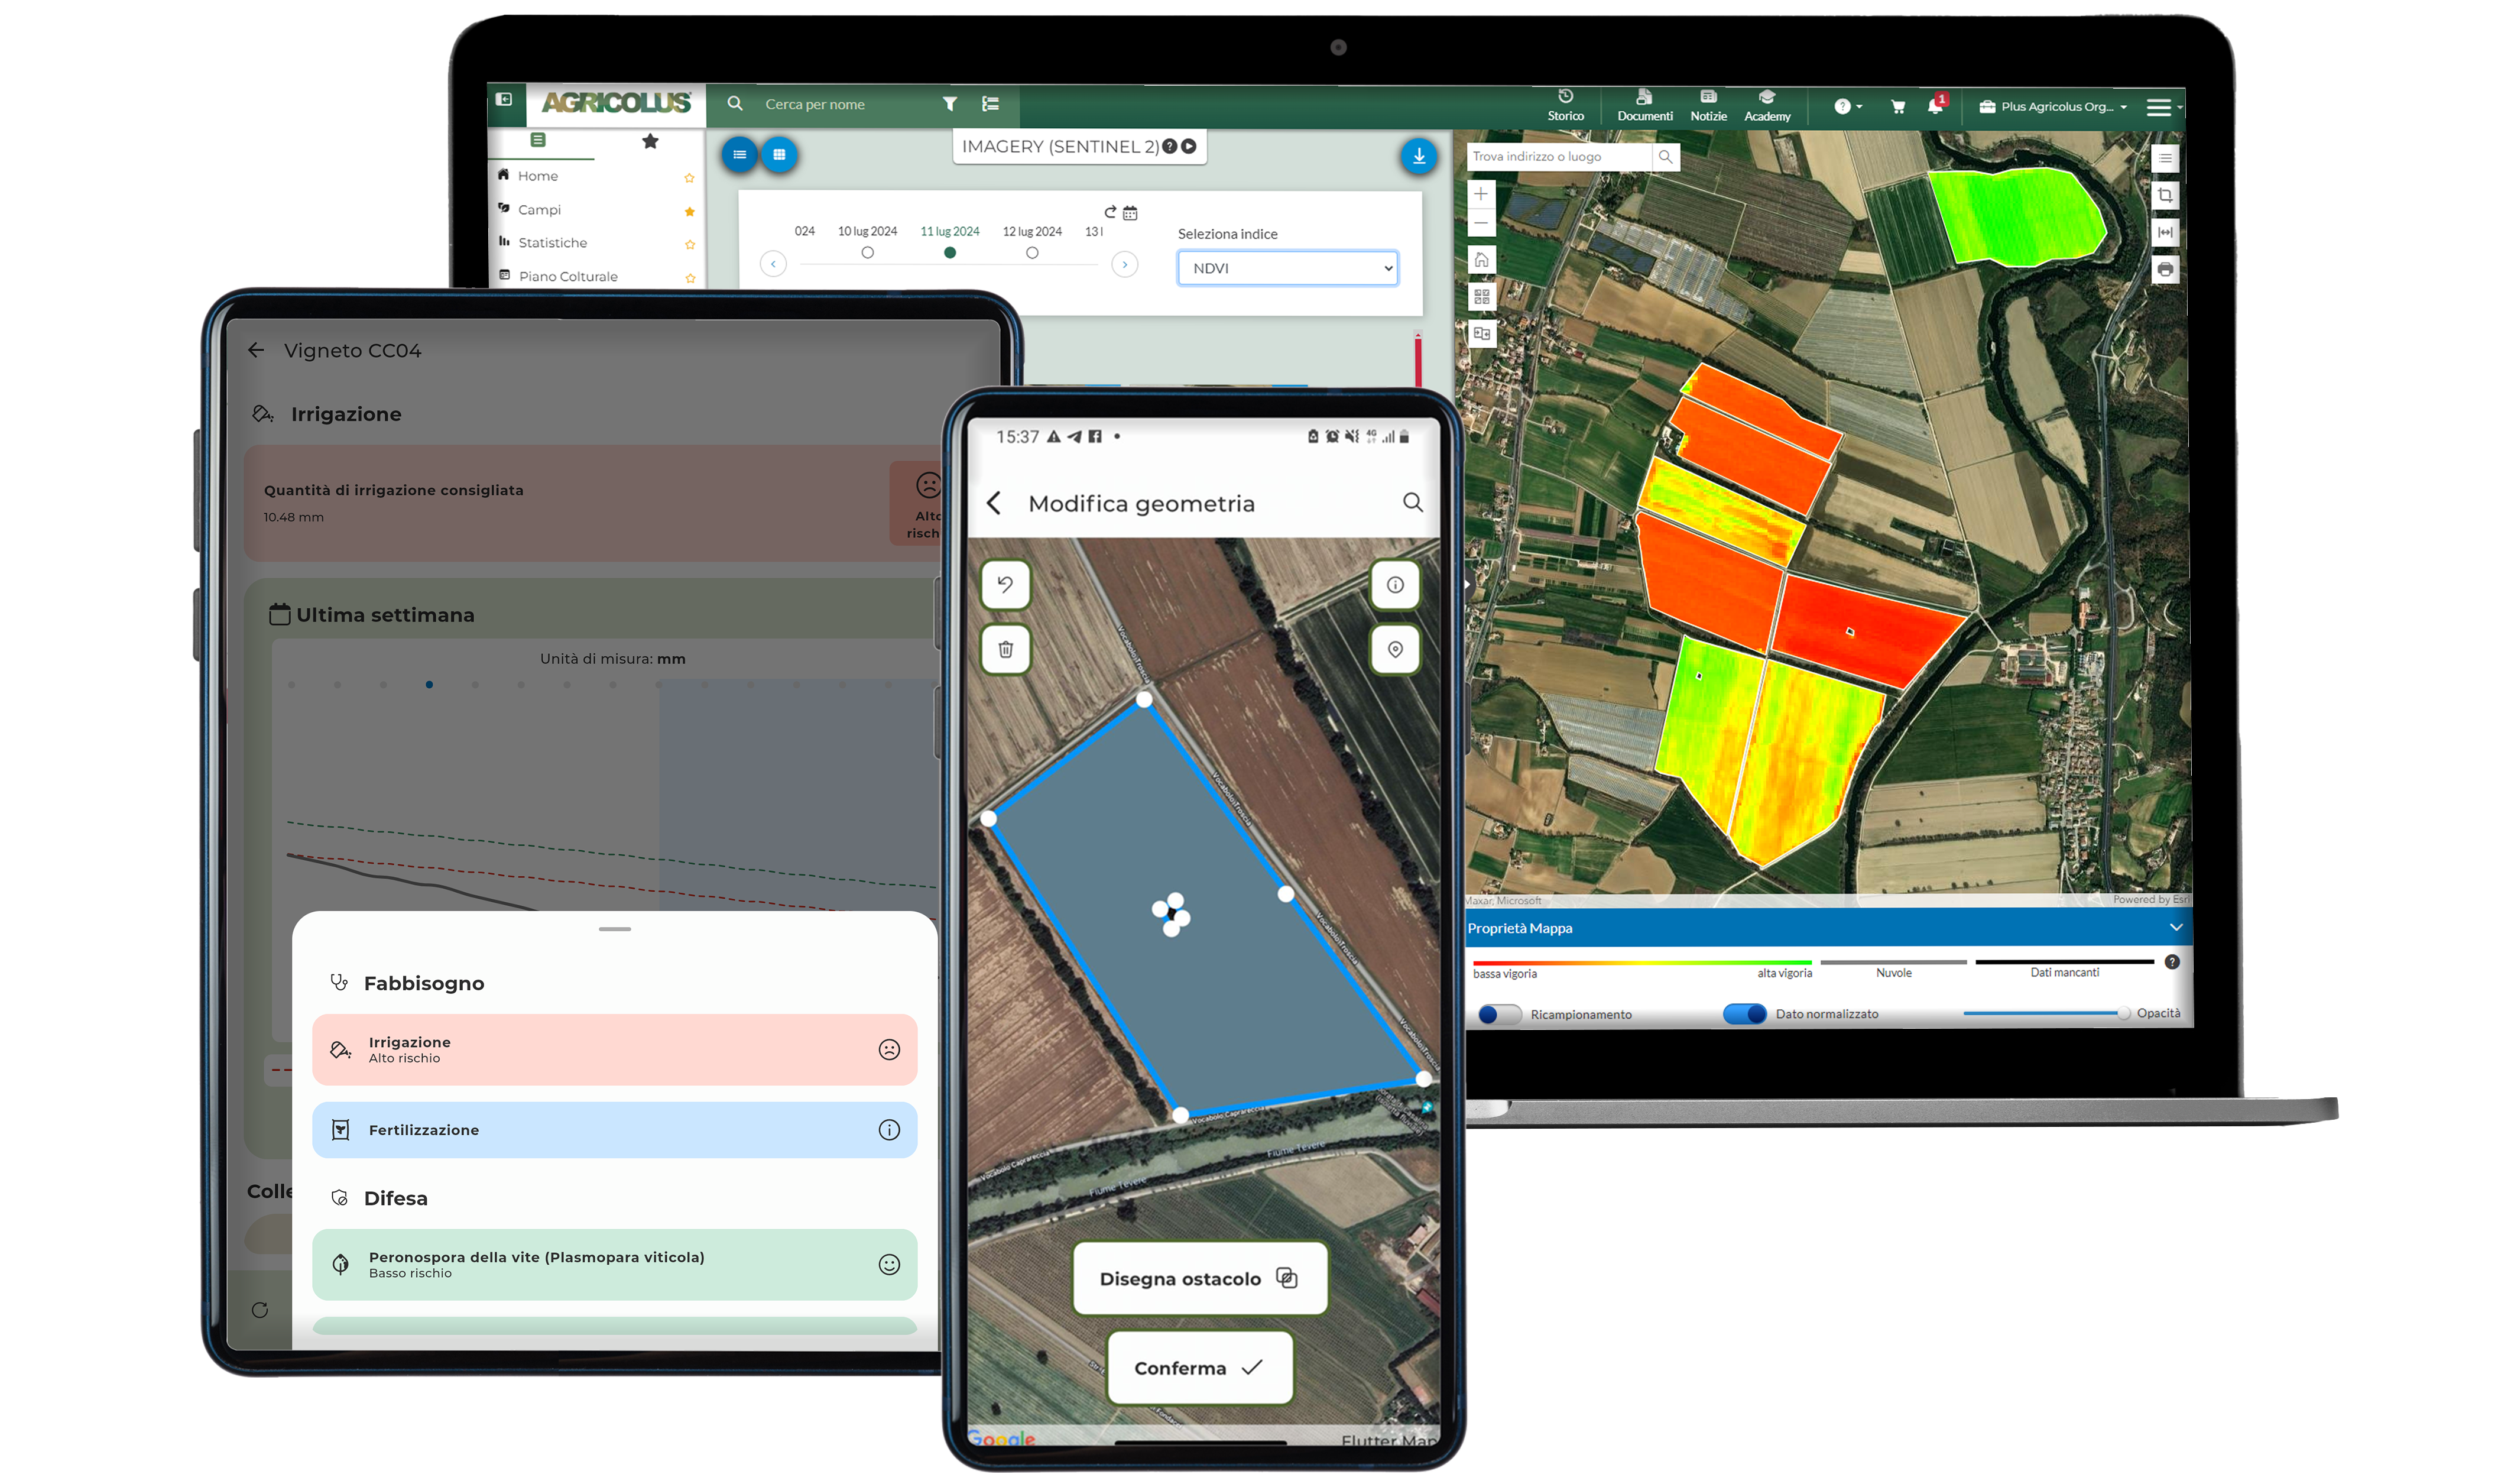
Task: Click the undo button on the phone map
Action: click(x=1005, y=585)
